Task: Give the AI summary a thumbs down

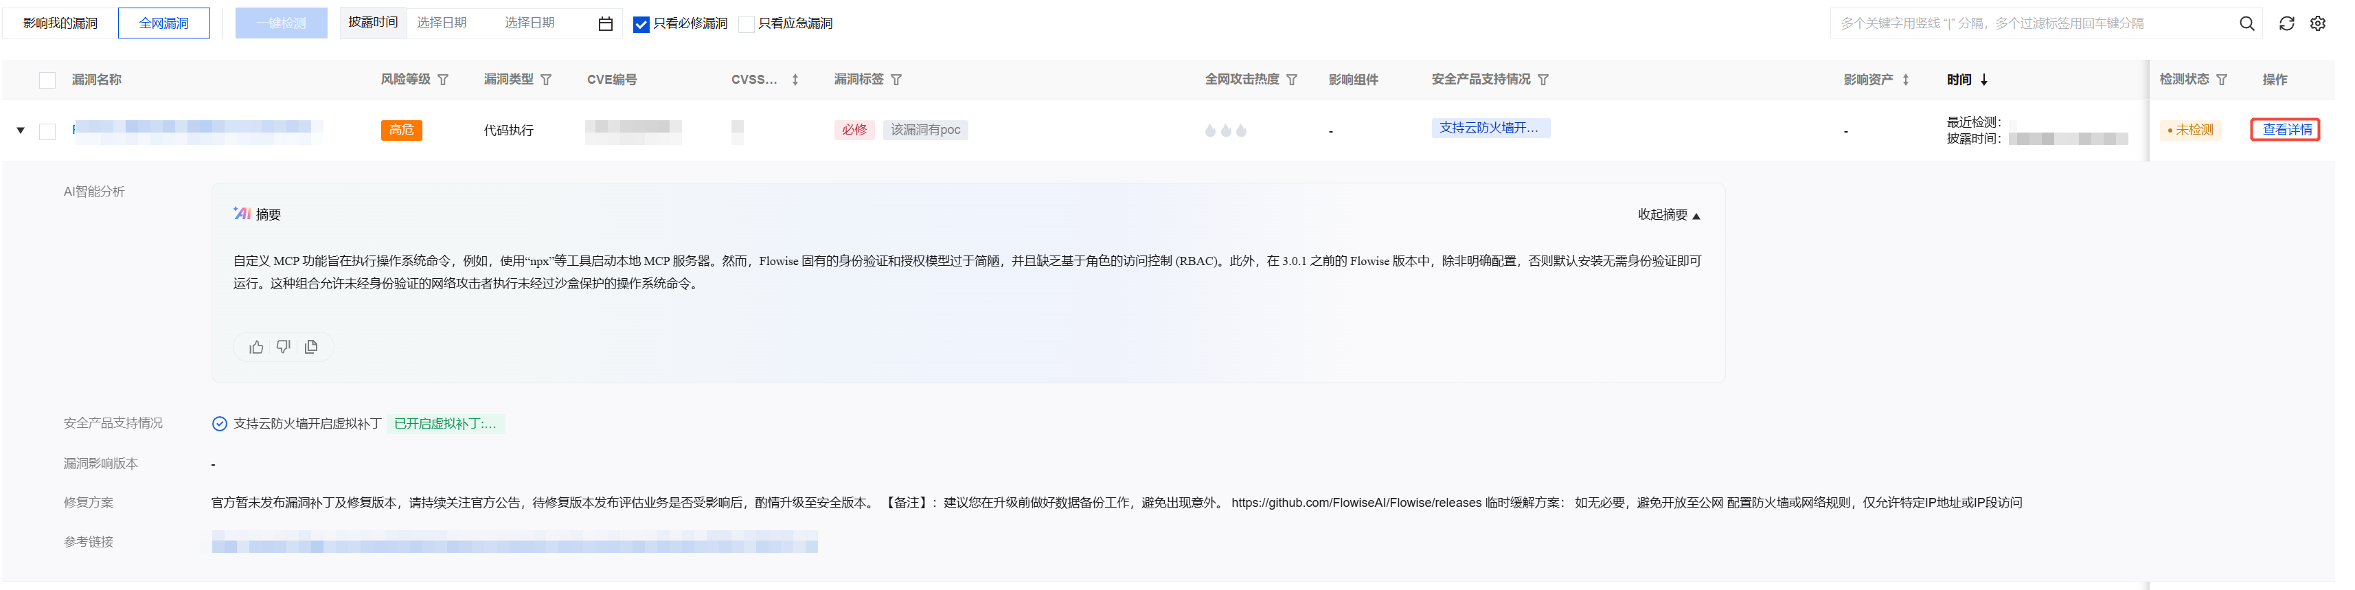Action: click(x=284, y=348)
